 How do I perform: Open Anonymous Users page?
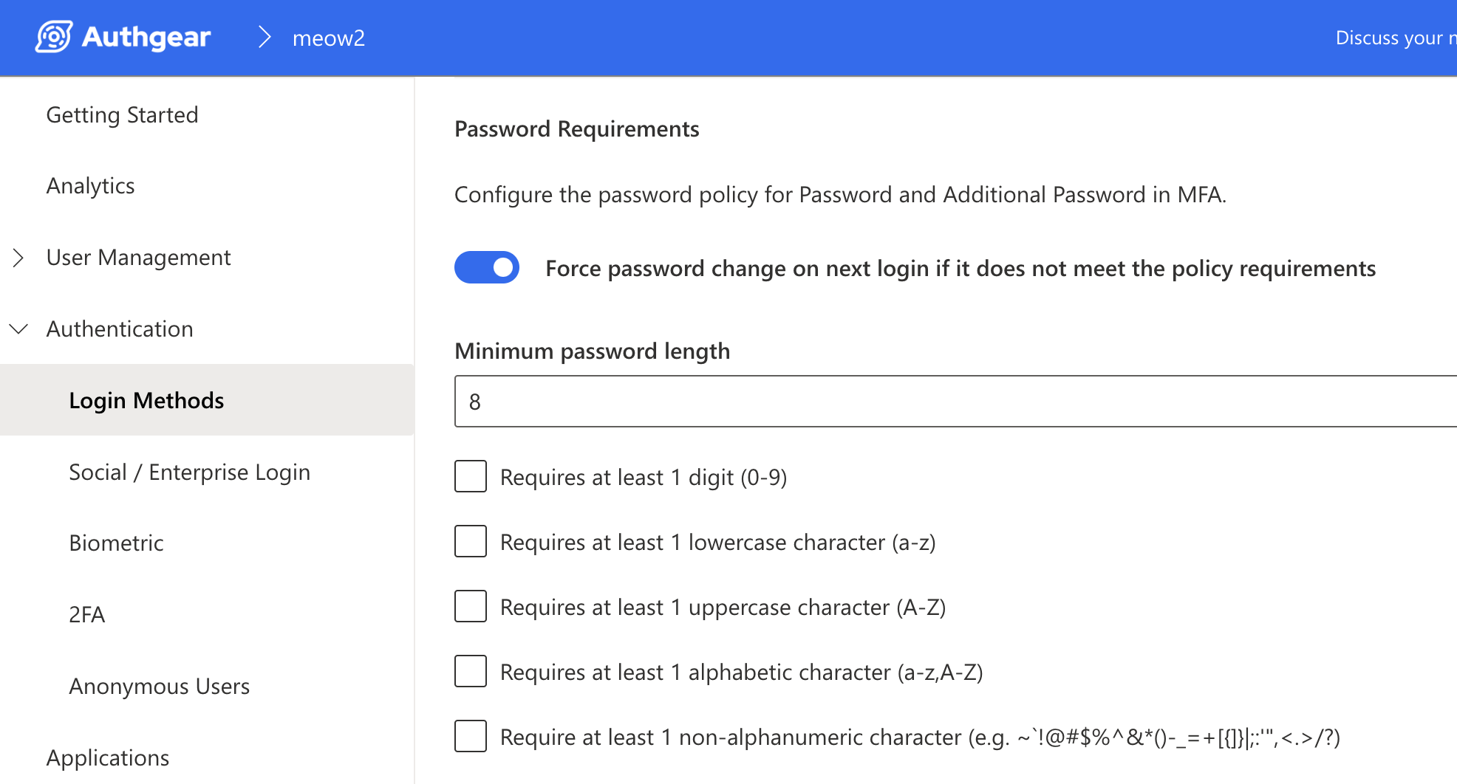159,687
